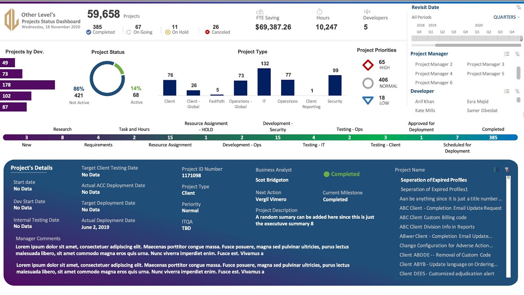Click the gold dashboard logo
This screenshot has width=524, height=295.
[11, 20]
